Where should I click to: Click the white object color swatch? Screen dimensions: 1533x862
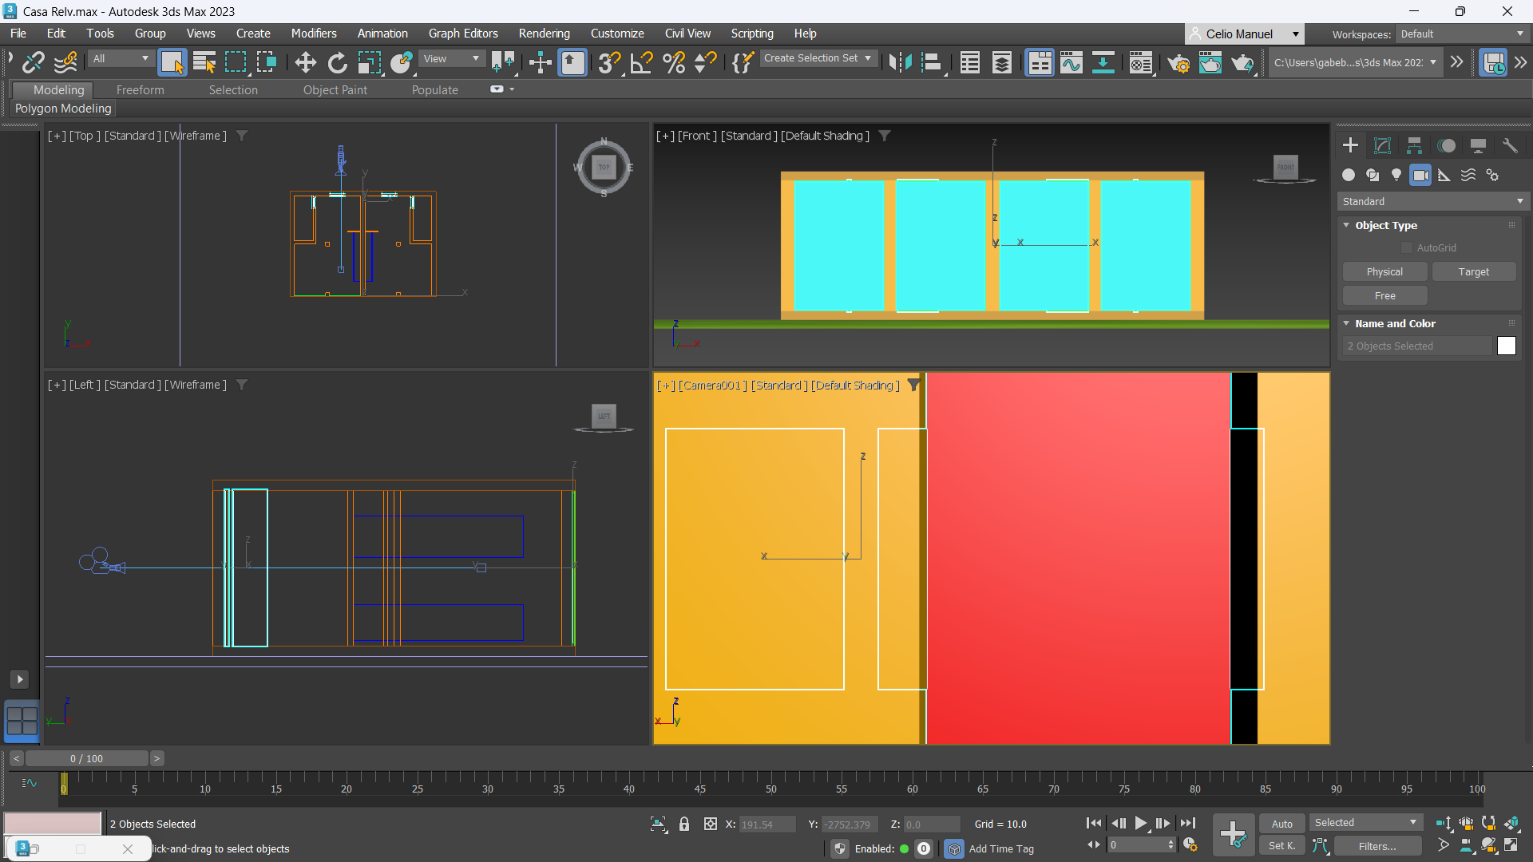[x=1506, y=346]
